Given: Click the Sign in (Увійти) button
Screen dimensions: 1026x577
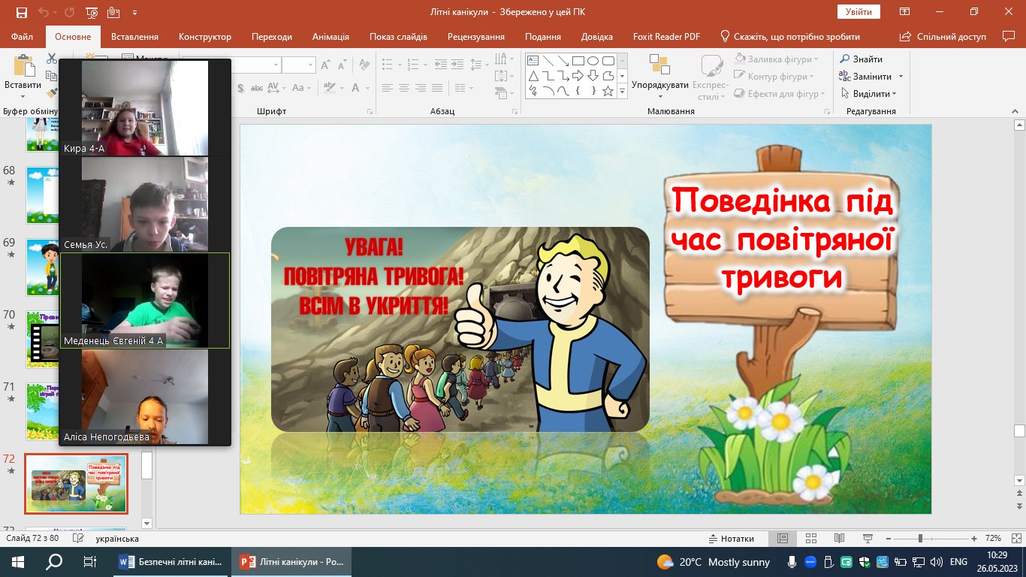Looking at the screenshot, I should tap(859, 12).
